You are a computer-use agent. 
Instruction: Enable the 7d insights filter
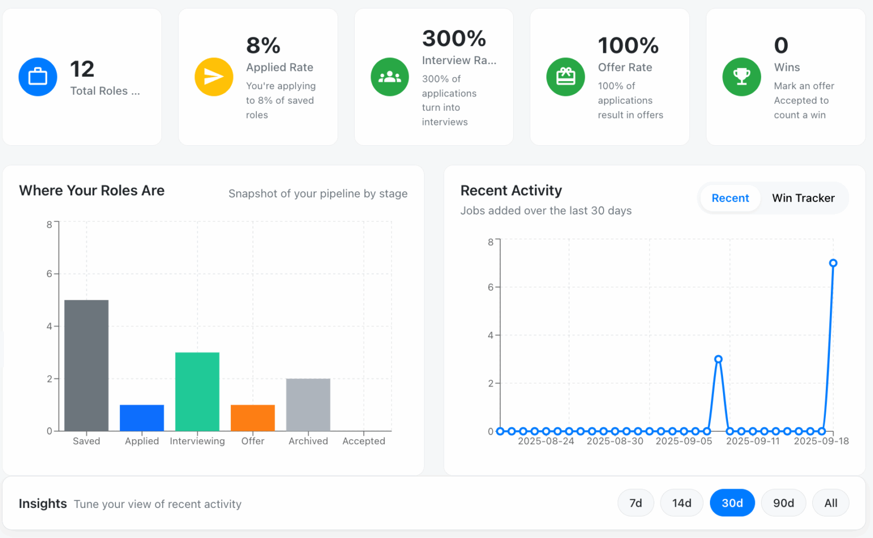(x=635, y=503)
